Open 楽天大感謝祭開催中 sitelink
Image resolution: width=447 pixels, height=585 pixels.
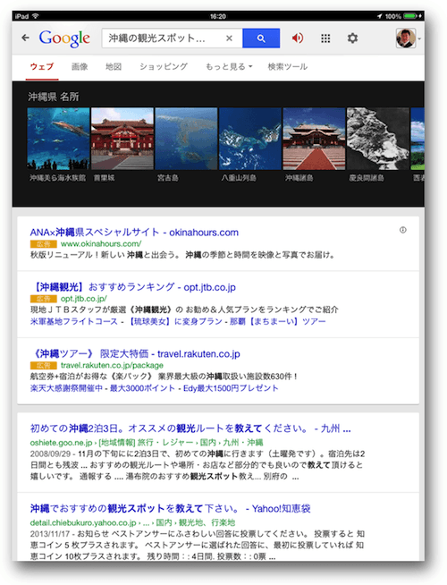[66, 388]
